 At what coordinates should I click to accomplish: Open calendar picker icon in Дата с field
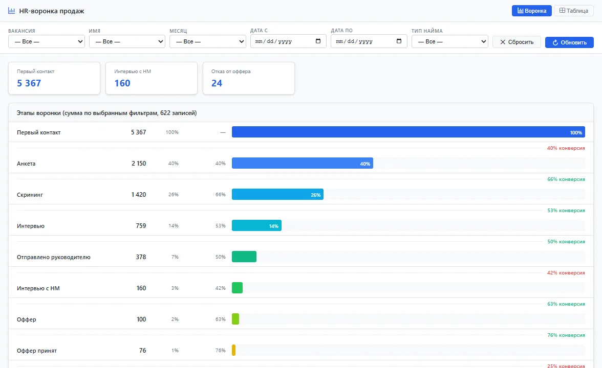pyautogui.click(x=318, y=41)
